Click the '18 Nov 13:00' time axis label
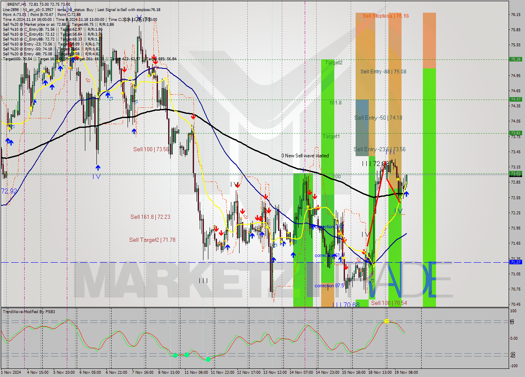Viewport: 525px width, 377px height. pyautogui.click(x=380, y=372)
